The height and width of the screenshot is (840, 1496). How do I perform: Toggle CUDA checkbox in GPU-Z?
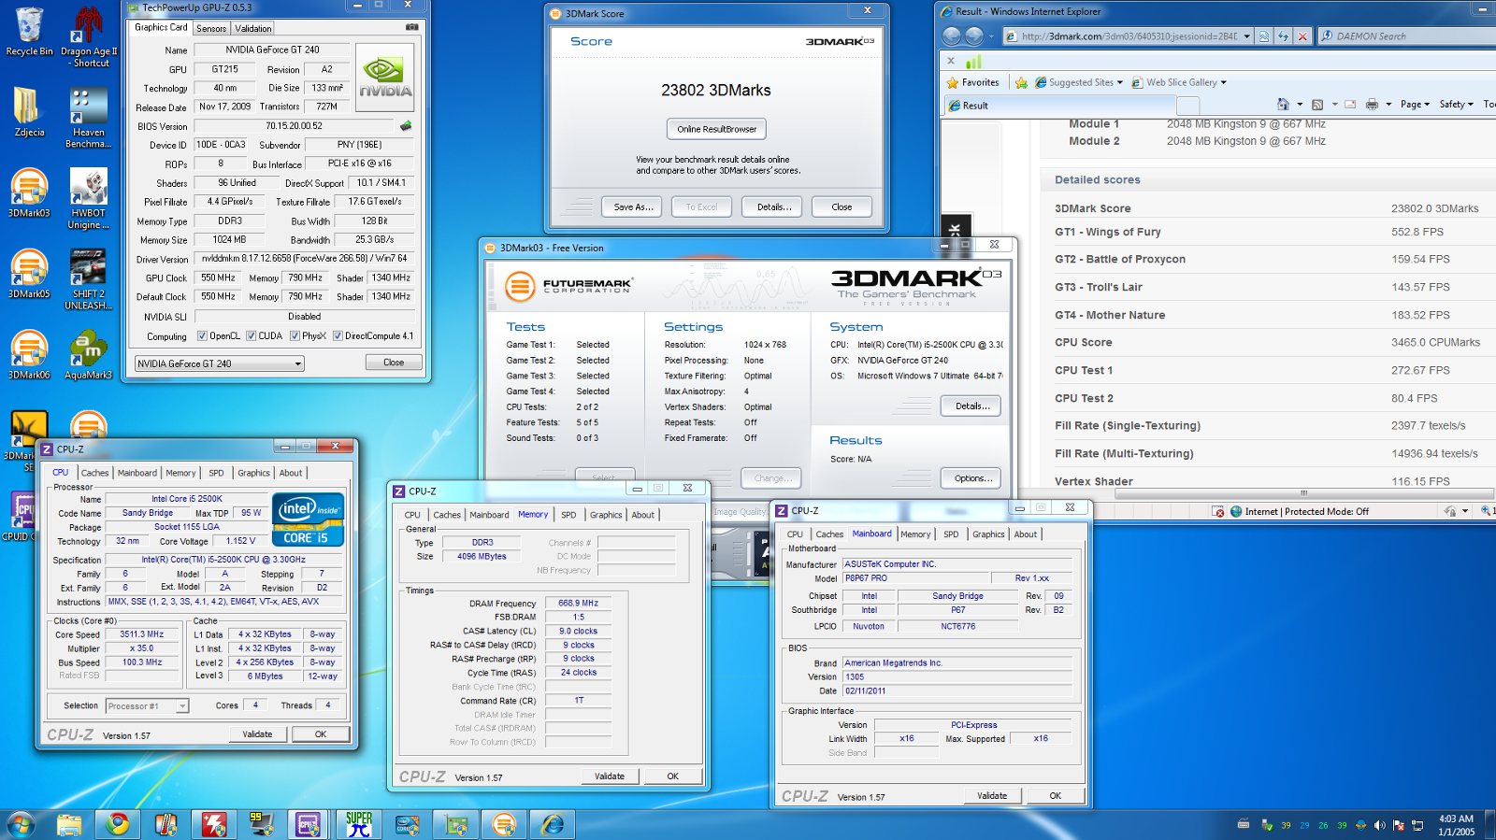[251, 336]
